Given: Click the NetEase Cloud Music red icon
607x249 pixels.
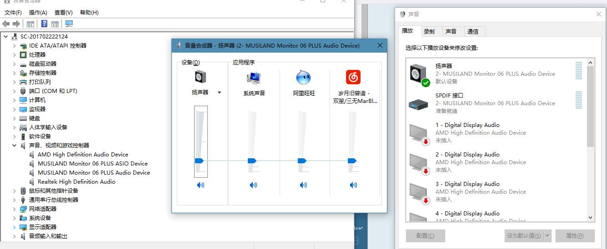Looking at the screenshot, I should (x=353, y=77).
